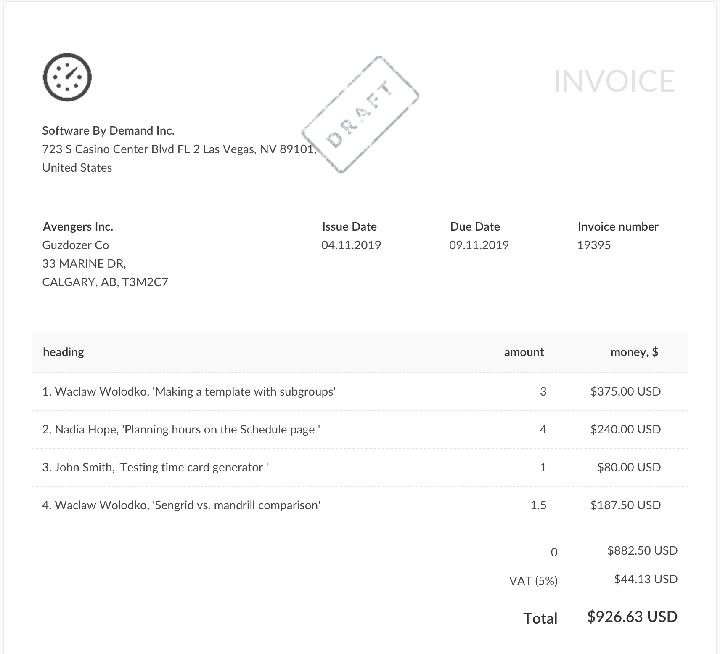Click the due date 09.11.2019
720x654 pixels.
click(x=479, y=245)
